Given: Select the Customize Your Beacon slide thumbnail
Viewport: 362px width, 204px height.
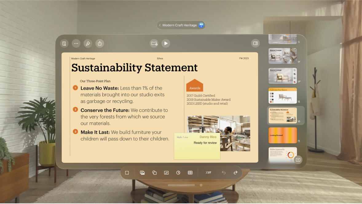Looking at the screenshot, I should pos(282,96).
